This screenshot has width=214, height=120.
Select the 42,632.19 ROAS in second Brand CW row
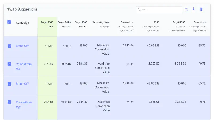tap(153, 83)
